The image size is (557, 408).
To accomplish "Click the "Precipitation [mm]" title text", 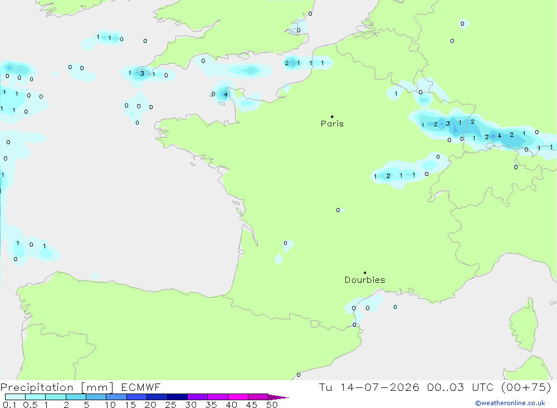I will (57, 387).
